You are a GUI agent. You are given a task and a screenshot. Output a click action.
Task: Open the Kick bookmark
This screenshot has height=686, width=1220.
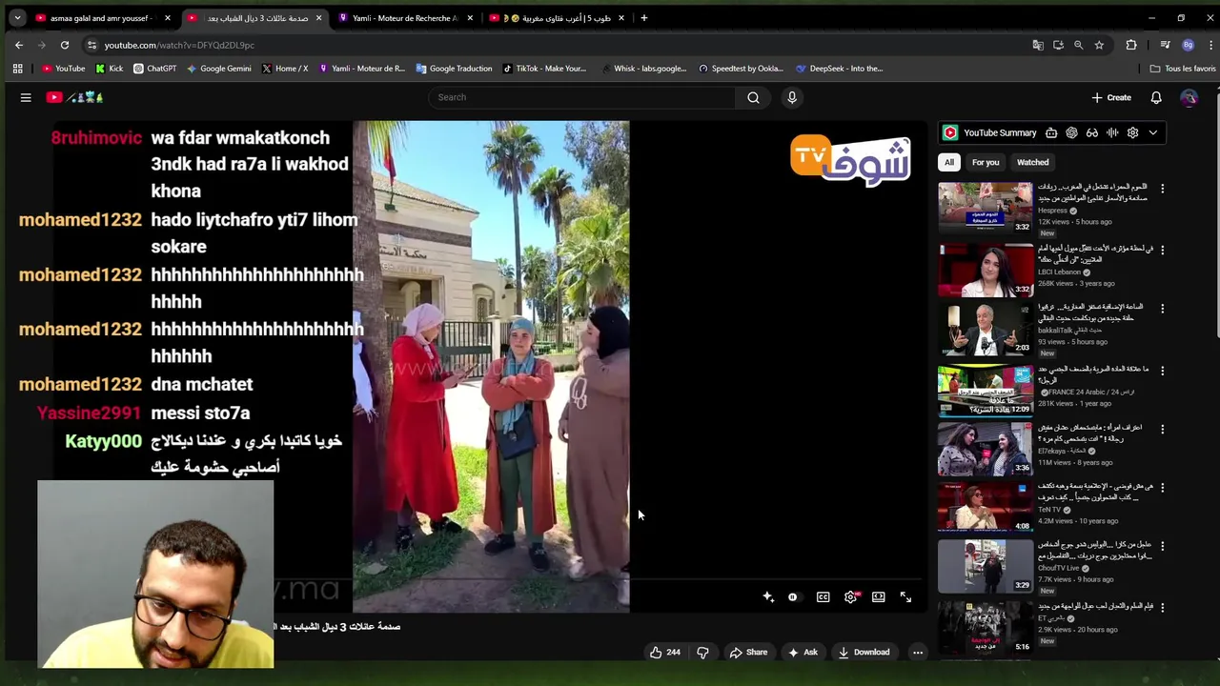[x=109, y=69]
